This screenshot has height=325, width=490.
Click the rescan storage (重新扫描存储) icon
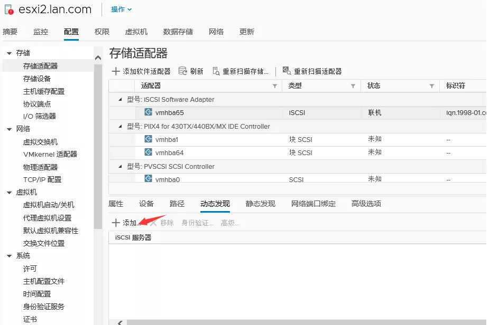pyautogui.click(x=216, y=71)
